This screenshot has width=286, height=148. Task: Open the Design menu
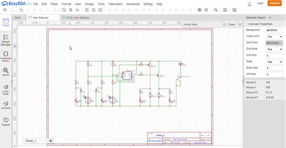(89, 4)
